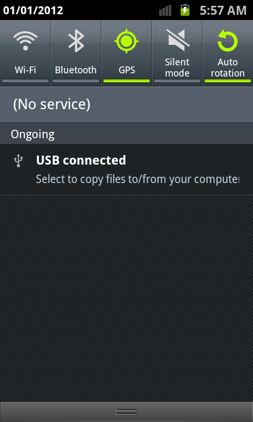Turn on Bluetooth via its label
Image resolution: width=253 pixels, height=422 pixels.
point(76,70)
